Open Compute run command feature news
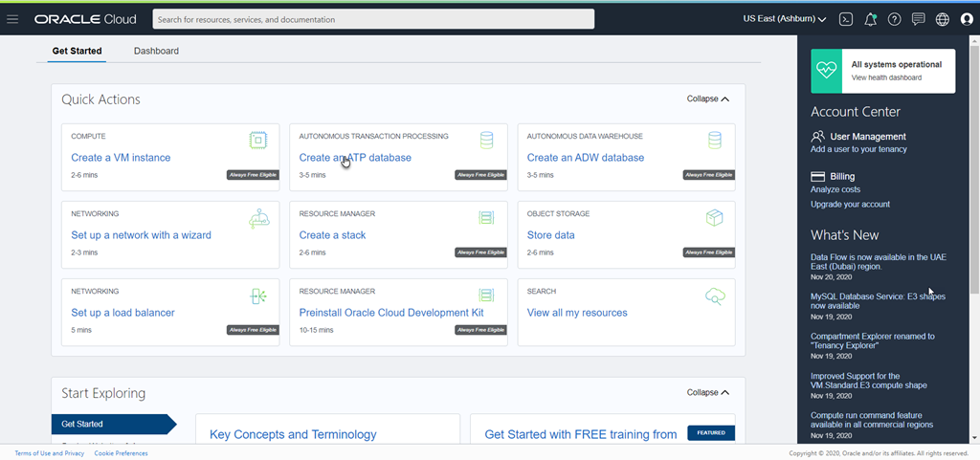 872,420
